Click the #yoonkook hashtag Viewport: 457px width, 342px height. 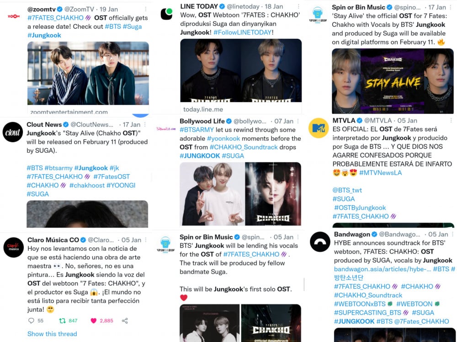point(223,139)
